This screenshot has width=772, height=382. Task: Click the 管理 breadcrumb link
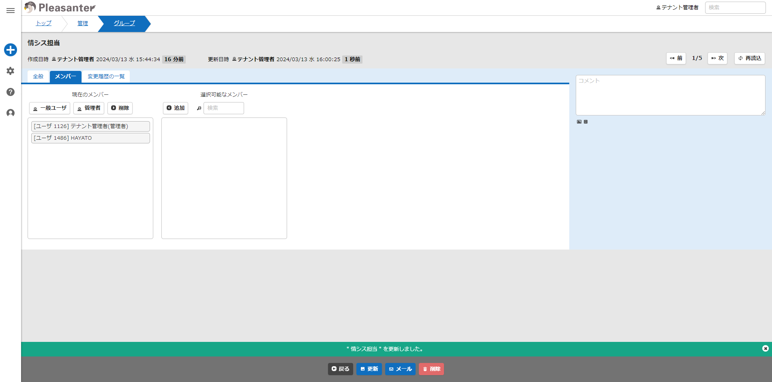coord(83,23)
